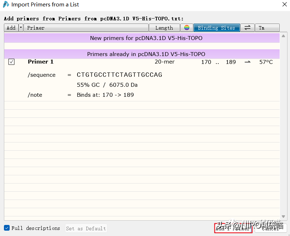Sort by the Tm column header
The image size is (290, 236).
[x=267, y=28]
